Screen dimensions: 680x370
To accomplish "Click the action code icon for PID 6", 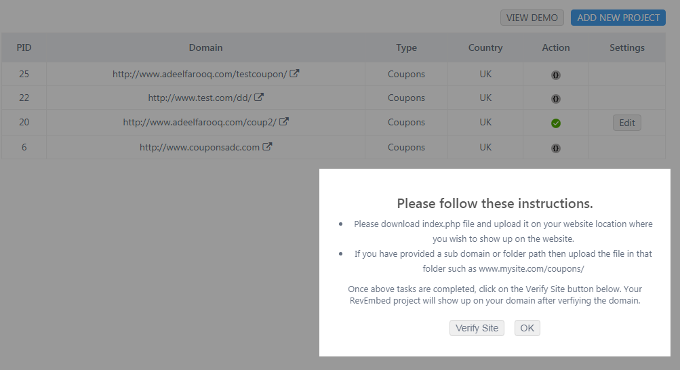I will point(556,147).
